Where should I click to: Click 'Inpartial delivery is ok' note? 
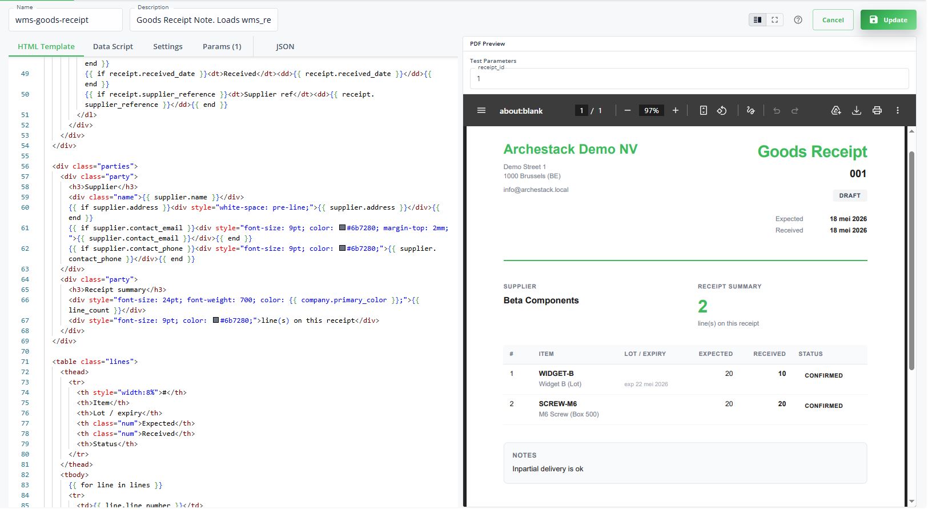548,469
